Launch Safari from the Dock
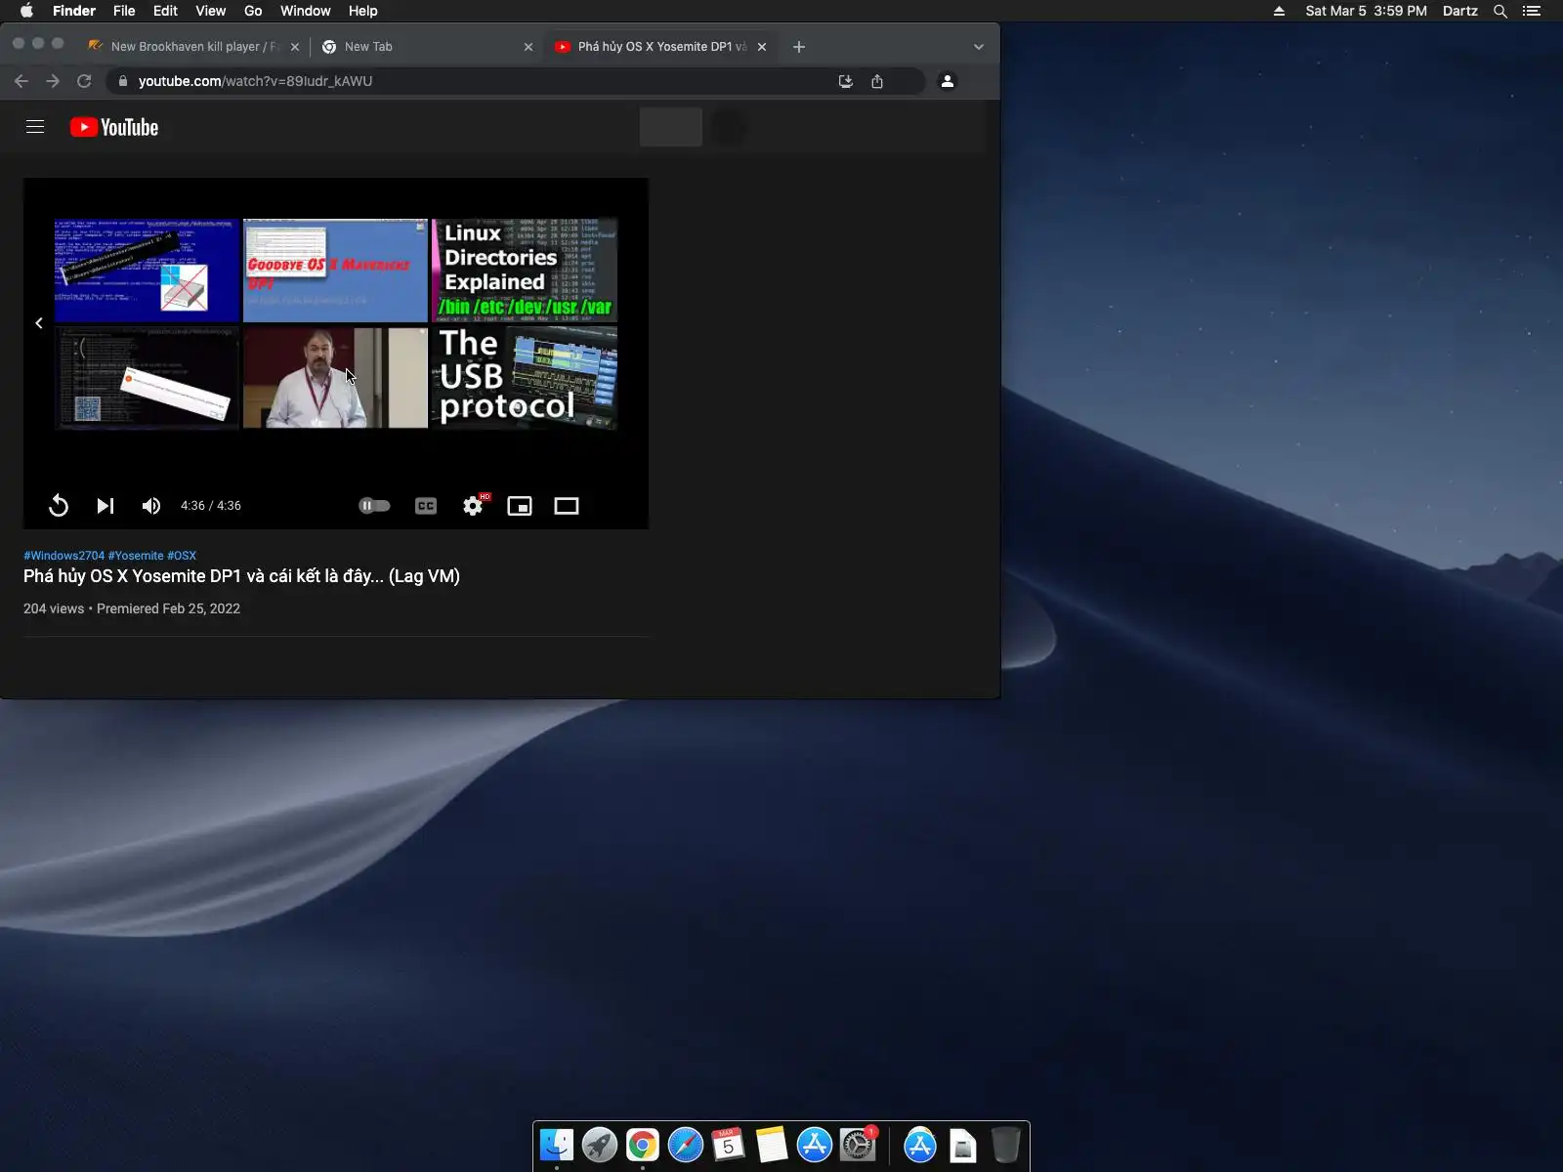Viewport: 1563px width, 1172px height. click(x=686, y=1145)
